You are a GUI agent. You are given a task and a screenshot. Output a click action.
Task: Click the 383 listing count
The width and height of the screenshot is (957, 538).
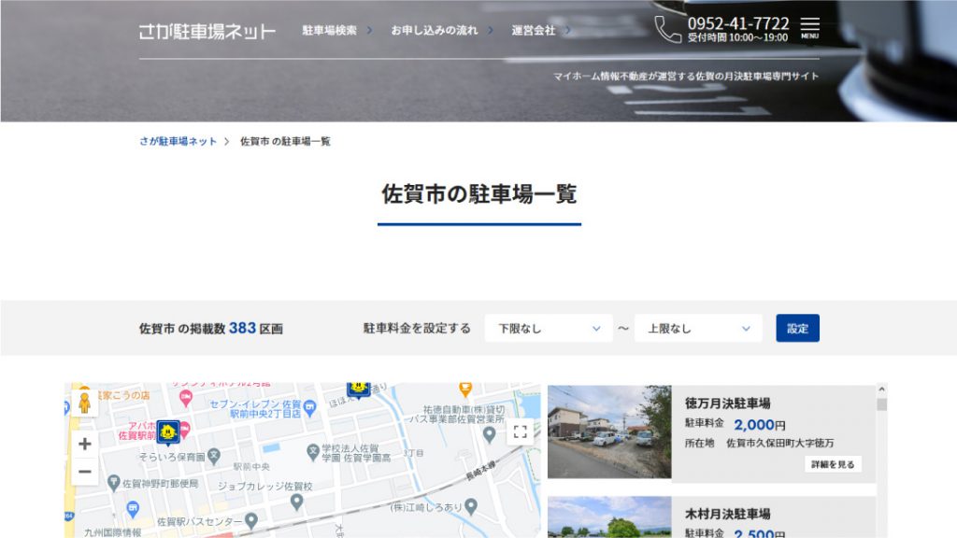[x=242, y=328]
